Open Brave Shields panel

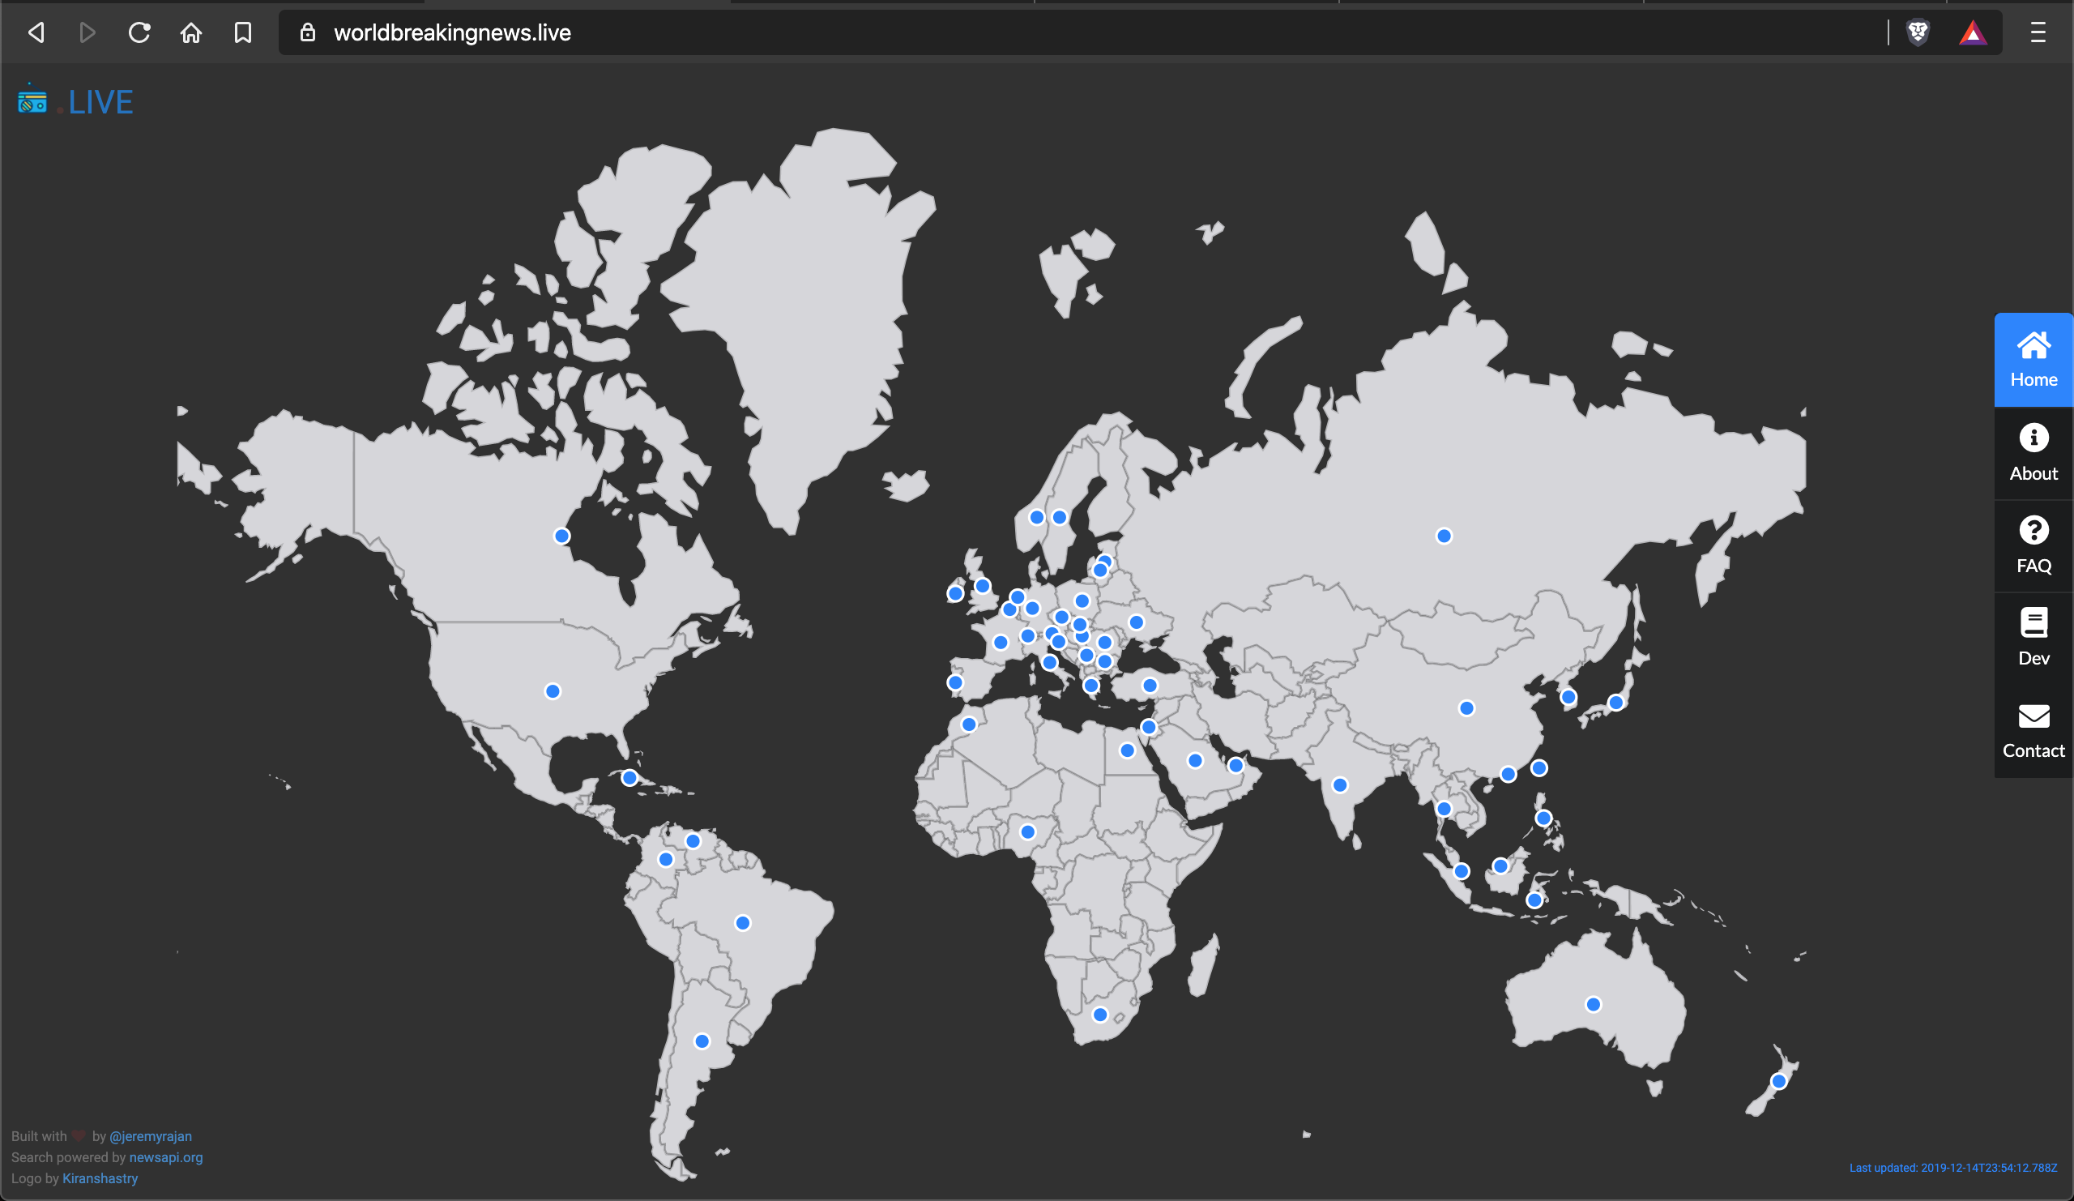1916,33
